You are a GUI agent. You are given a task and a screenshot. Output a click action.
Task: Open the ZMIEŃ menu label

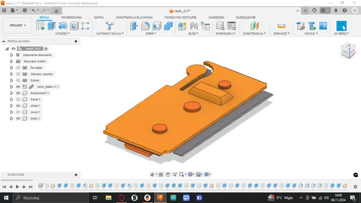click(x=150, y=33)
